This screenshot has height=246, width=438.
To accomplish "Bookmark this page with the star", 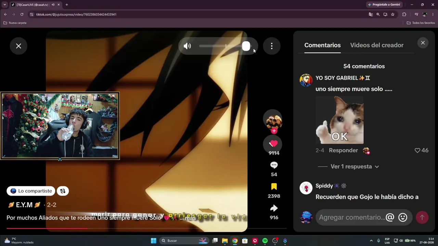I will [393, 14].
